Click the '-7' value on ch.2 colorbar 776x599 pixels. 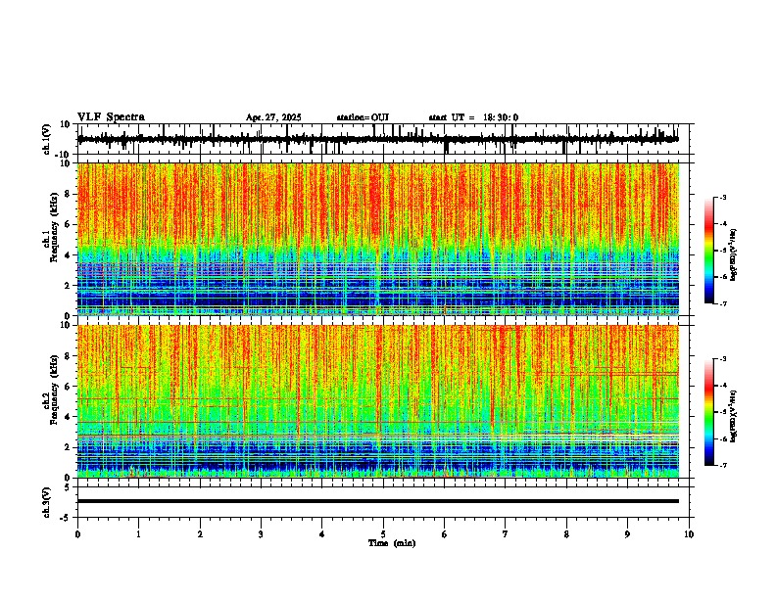[x=722, y=465]
